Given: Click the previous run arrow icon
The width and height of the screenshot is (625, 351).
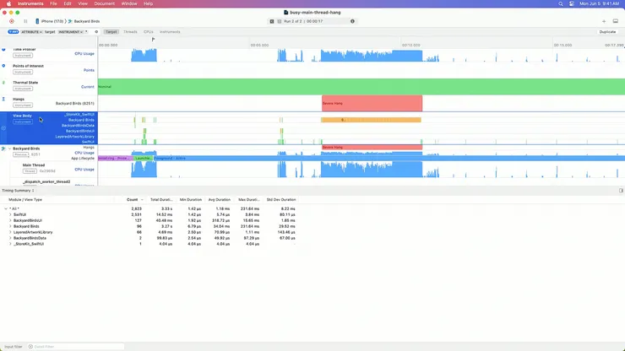Looking at the screenshot, I should coord(272,21).
